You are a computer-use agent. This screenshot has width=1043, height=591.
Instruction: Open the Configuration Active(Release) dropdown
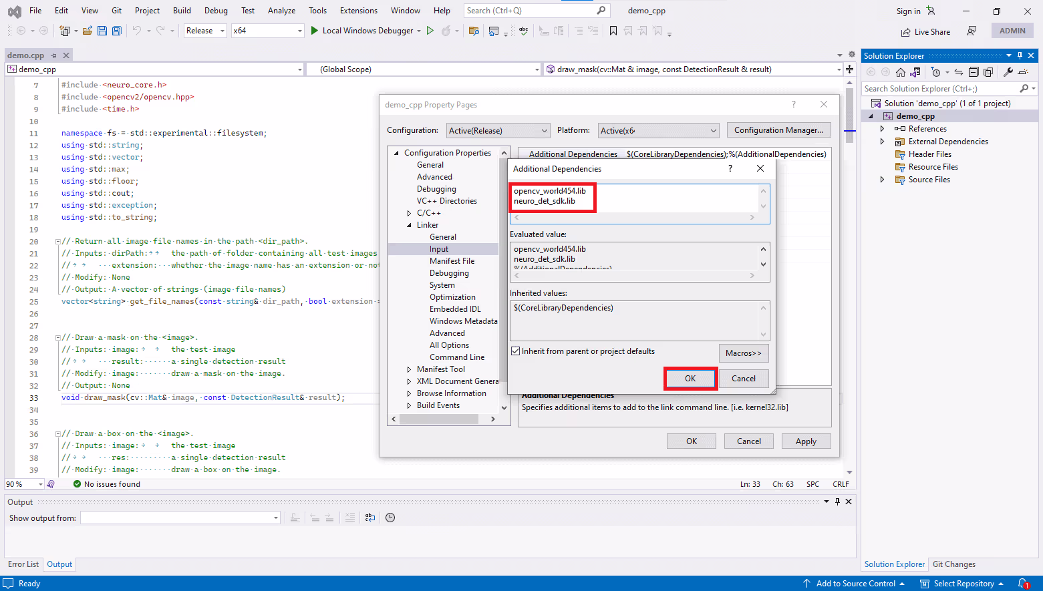[x=498, y=130]
